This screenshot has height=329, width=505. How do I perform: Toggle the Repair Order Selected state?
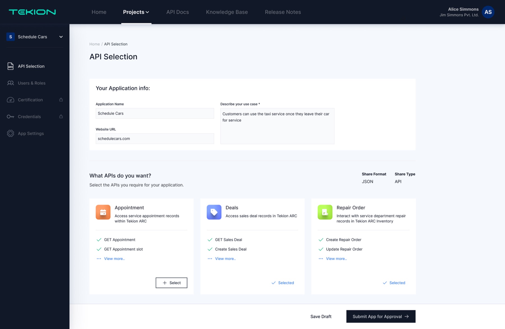(394, 283)
